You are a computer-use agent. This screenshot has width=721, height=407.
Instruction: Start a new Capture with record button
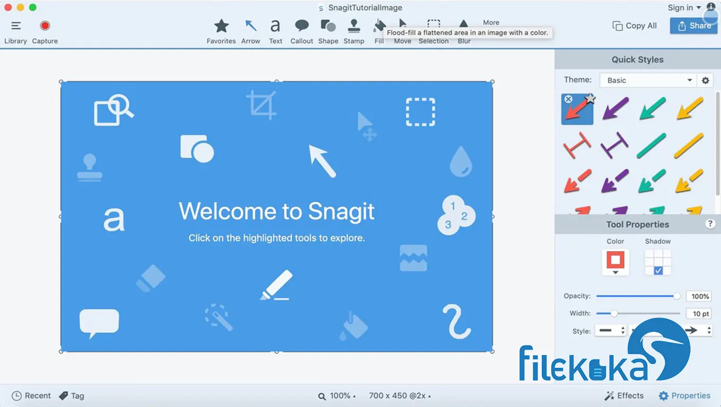point(45,32)
